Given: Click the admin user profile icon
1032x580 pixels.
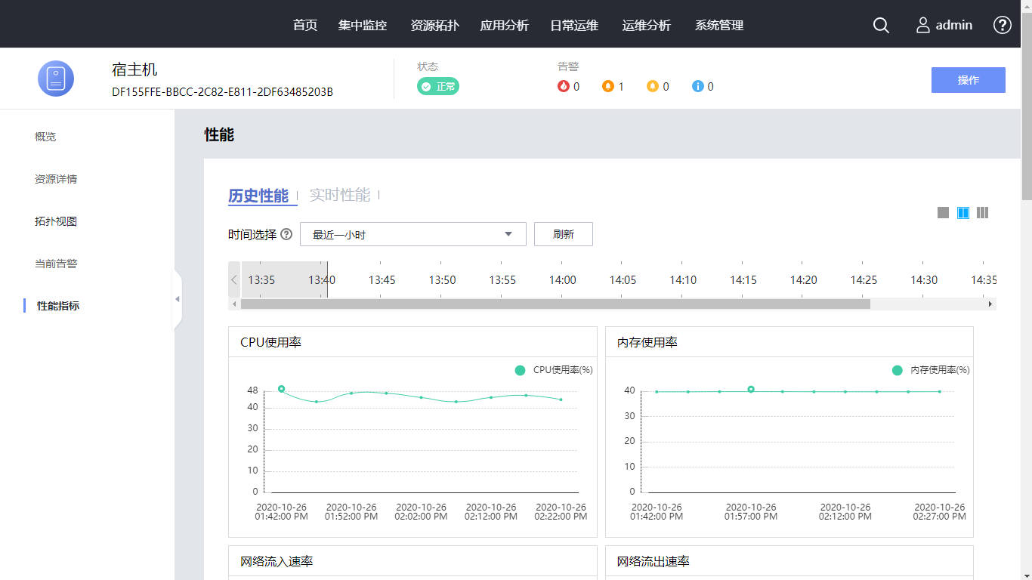Looking at the screenshot, I should 923,25.
